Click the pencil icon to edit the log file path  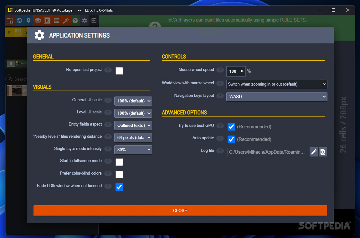coord(314,152)
